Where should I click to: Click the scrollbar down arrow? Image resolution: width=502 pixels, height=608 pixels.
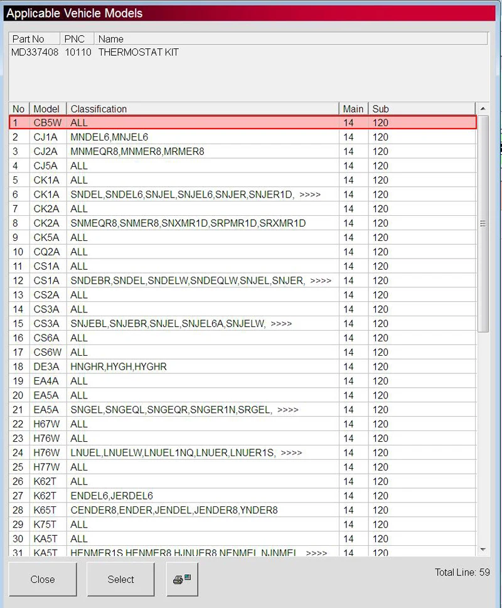coord(483,550)
